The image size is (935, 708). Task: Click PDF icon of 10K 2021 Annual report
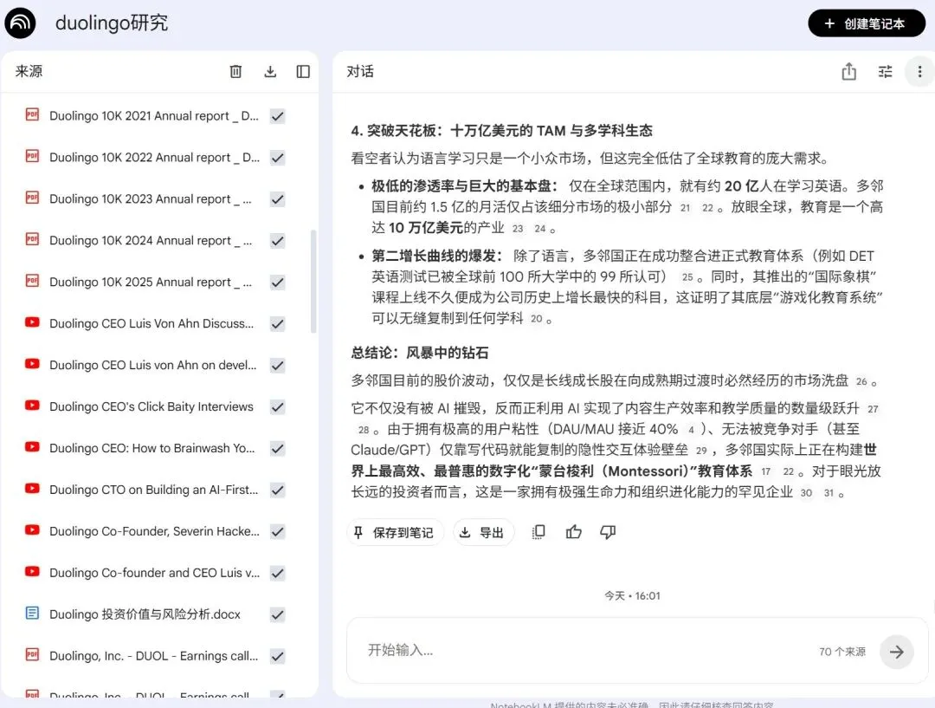coord(32,114)
